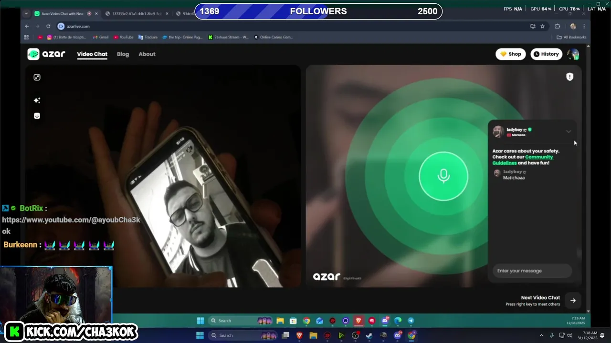Click the streamer webcam thumbnail

coord(56,295)
